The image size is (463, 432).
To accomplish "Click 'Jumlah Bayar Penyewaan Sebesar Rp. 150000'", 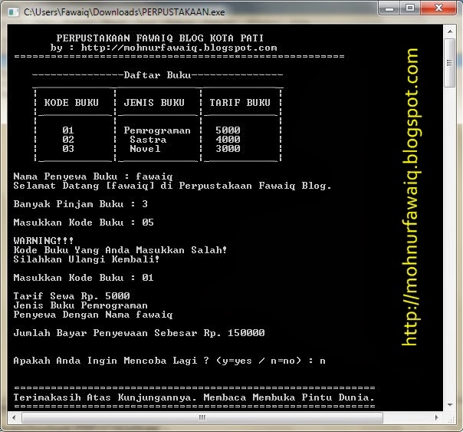I will pyautogui.click(x=139, y=333).
